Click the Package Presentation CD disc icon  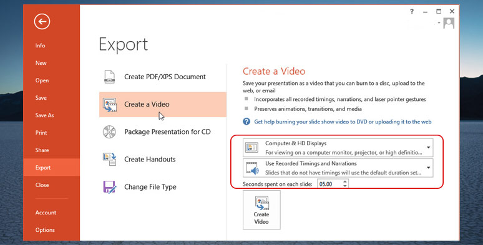(x=109, y=132)
